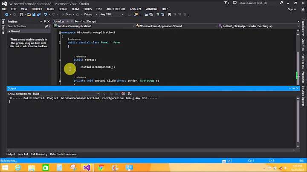Open the Show output from Build dropdown
The height and width of the screenshot is (172, 307).
tap(66, 94)
